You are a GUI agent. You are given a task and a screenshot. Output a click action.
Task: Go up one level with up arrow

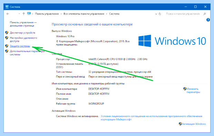(x=23, y=14)
